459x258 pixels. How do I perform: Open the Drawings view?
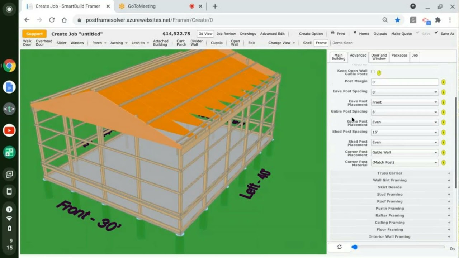(248, 34)
